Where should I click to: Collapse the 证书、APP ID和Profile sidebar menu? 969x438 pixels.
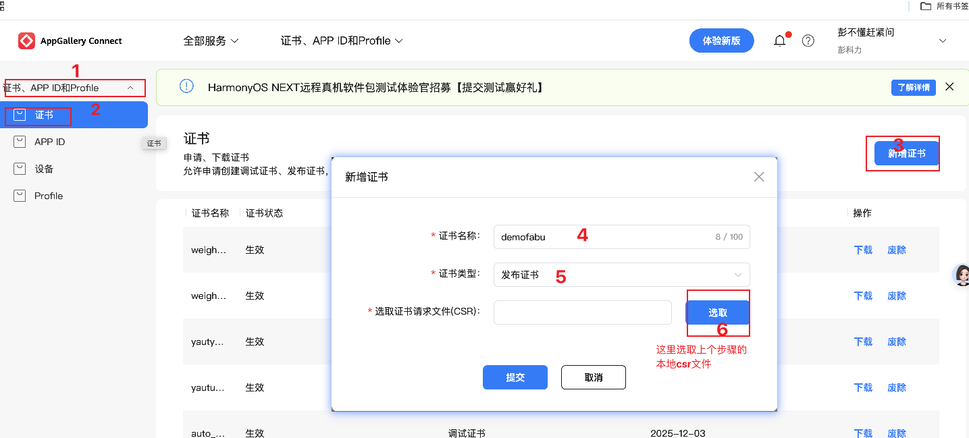coord(74,88)
